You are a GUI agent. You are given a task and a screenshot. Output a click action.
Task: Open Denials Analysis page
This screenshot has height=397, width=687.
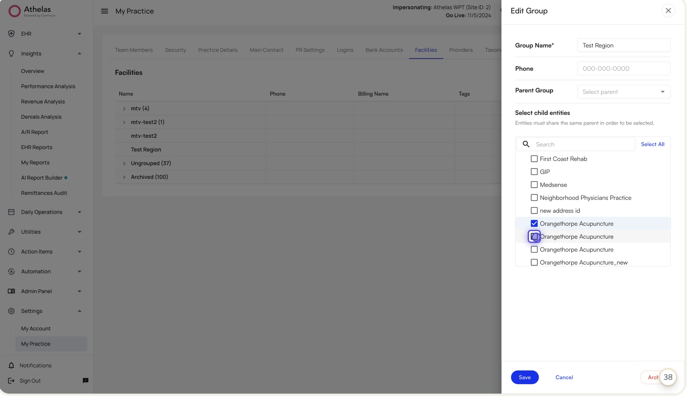click(x=41, y=117)
